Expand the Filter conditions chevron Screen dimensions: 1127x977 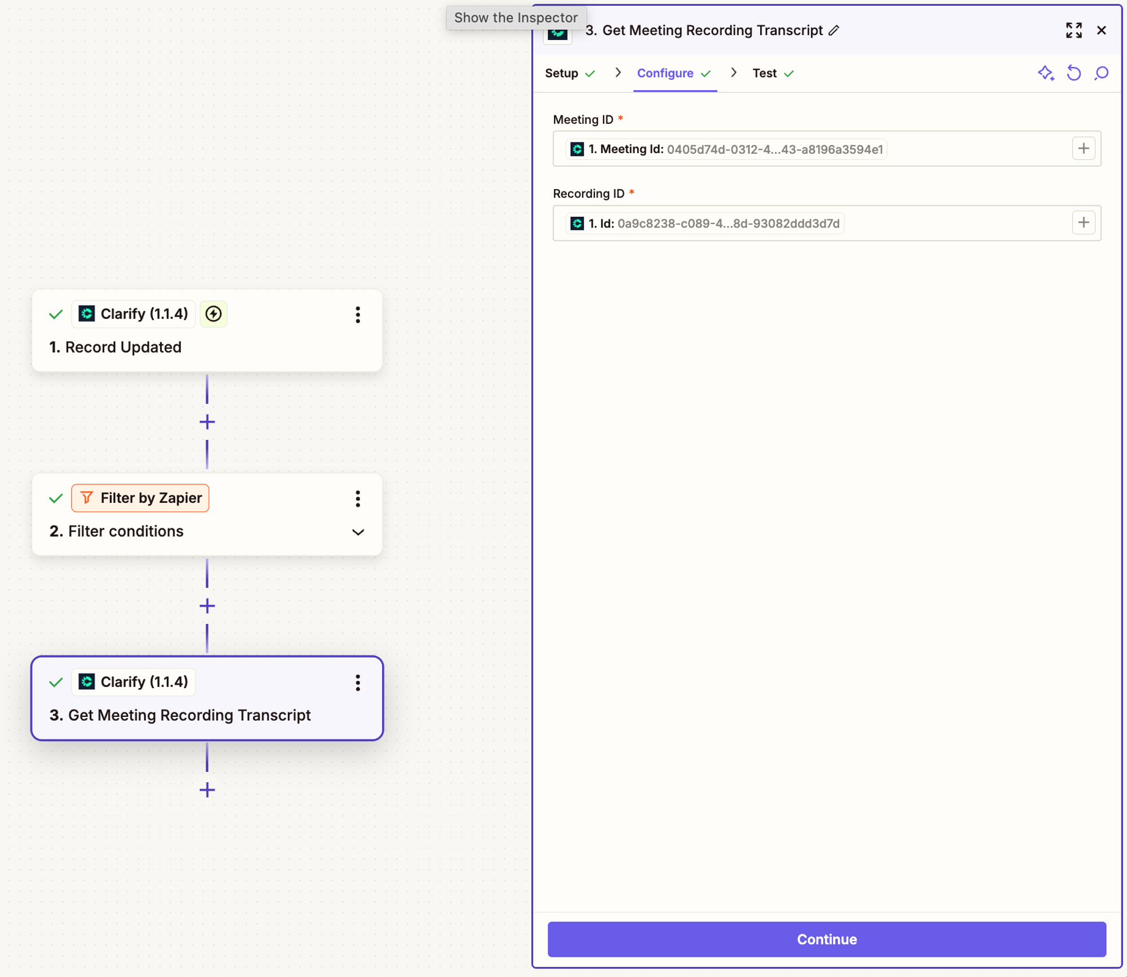coord(358,532)
